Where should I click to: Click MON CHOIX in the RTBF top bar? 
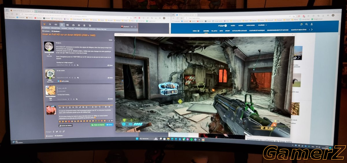click(250, 25)
